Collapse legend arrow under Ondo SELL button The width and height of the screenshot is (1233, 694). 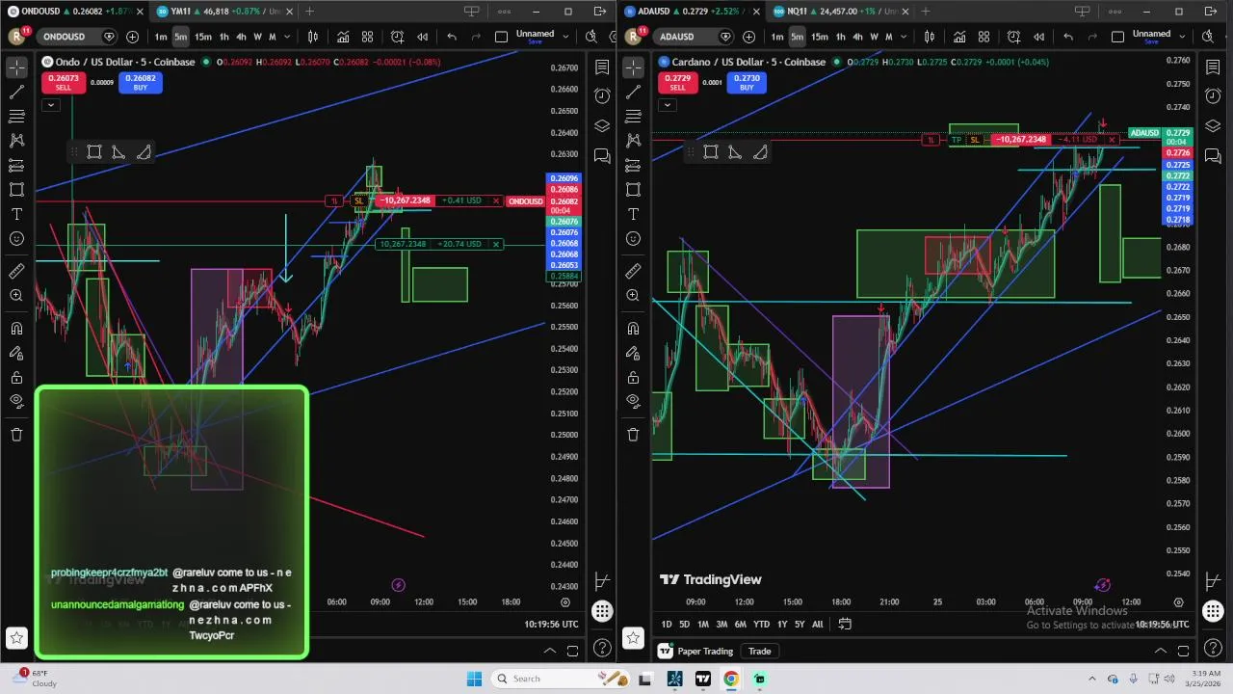point(50,104)
